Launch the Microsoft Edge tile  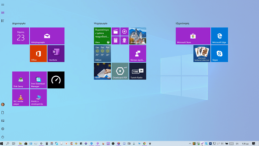219,36
